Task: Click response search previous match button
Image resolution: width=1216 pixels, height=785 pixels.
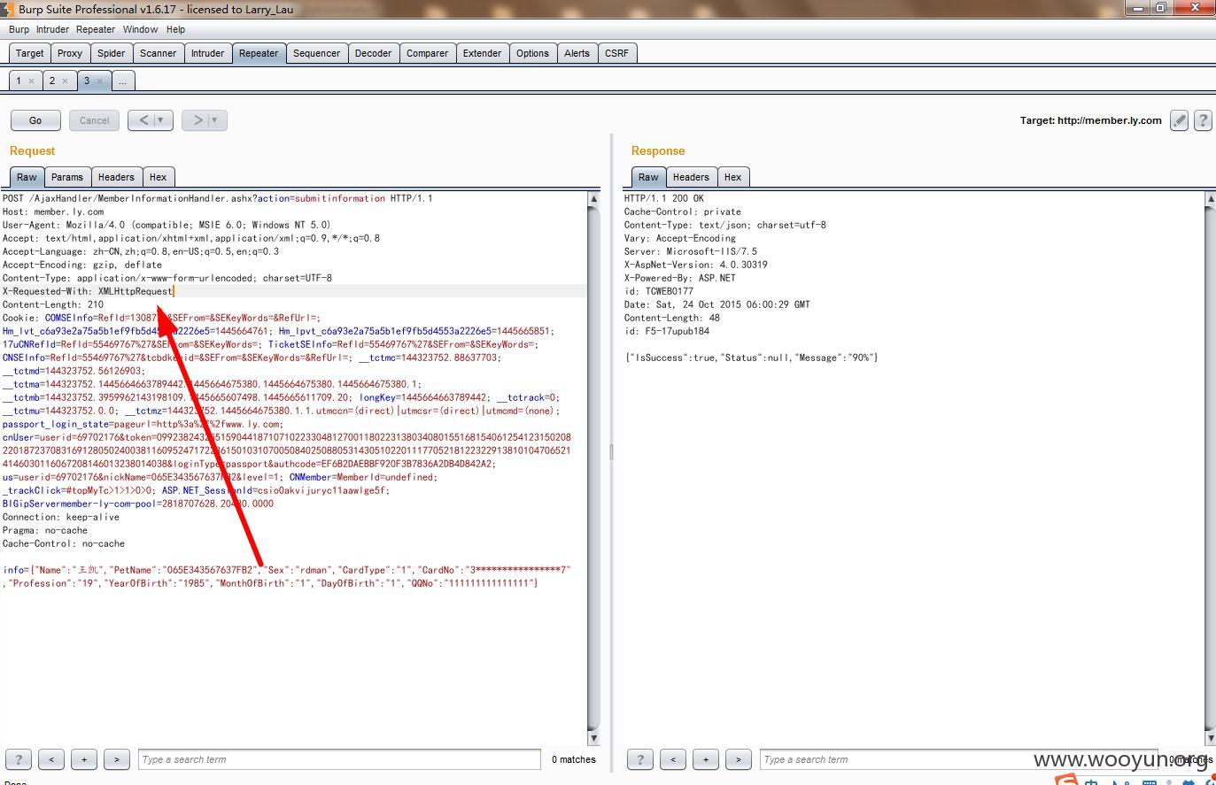Action: pyautogui.click(x=673, y=759)
